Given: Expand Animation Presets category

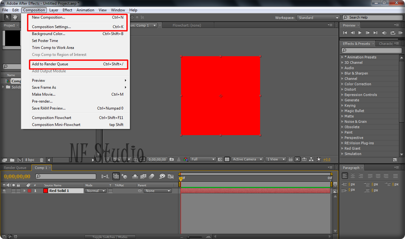Looking at the screenshot, I should point(342,57).
